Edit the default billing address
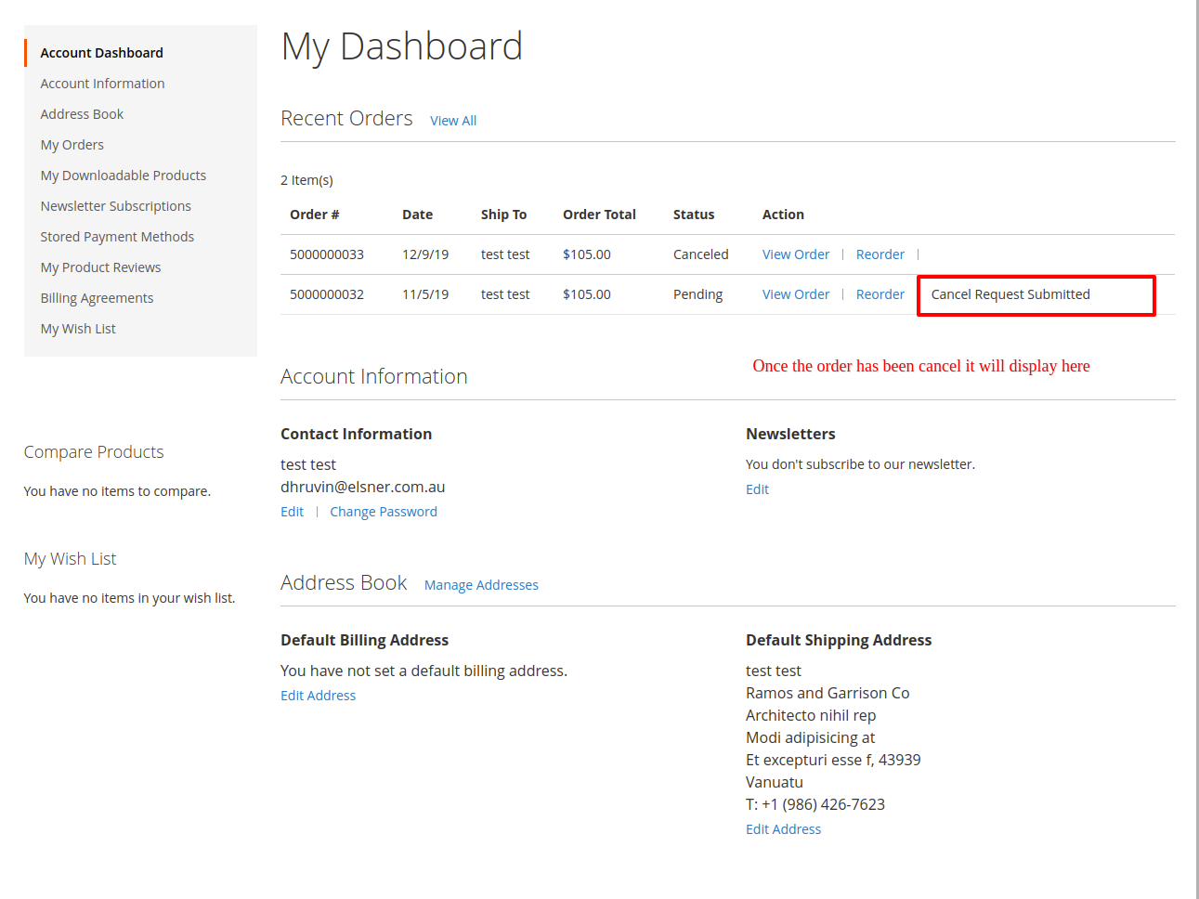1199x899 pixels. click(x=318, y=696)
